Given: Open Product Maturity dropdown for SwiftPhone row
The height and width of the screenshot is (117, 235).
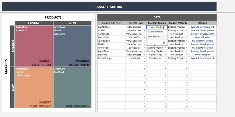Looking at the screenshot, I should 187,27.
